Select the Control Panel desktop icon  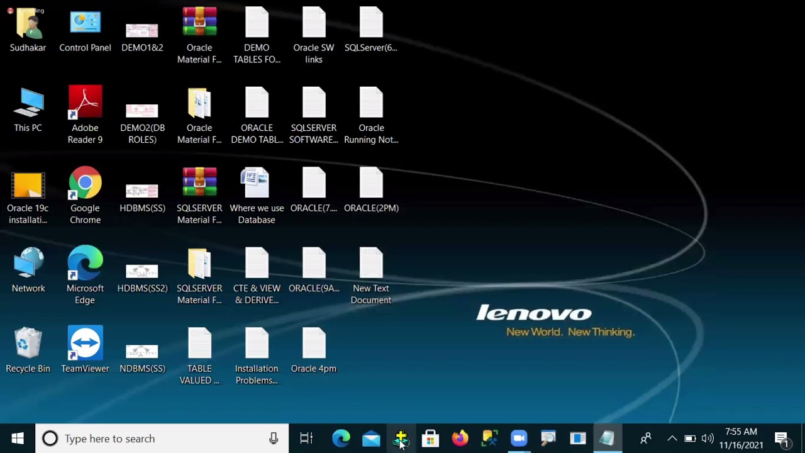85,30
